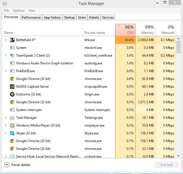Screen dimensions: 183x174
Task: Switch to the Services tab
Action: (108, 17)
